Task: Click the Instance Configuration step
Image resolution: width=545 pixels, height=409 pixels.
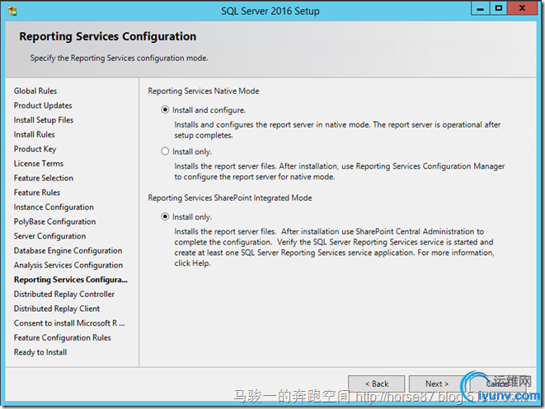Action: (x=54, y=207)
